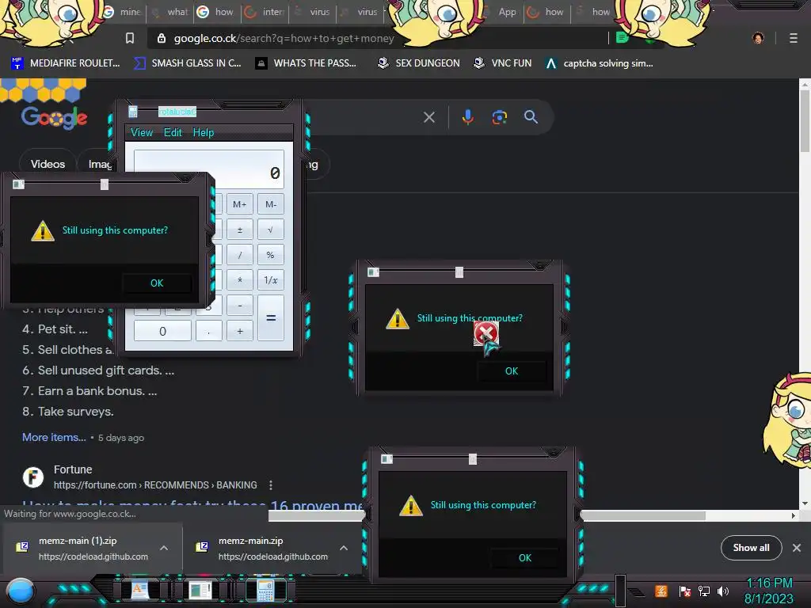Open the WHATS THE PASS... bookmark
Screen dimensions: 811x608
click(306, 63)
